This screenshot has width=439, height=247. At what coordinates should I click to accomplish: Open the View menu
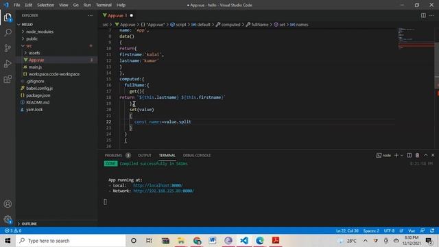coord(64,5)
